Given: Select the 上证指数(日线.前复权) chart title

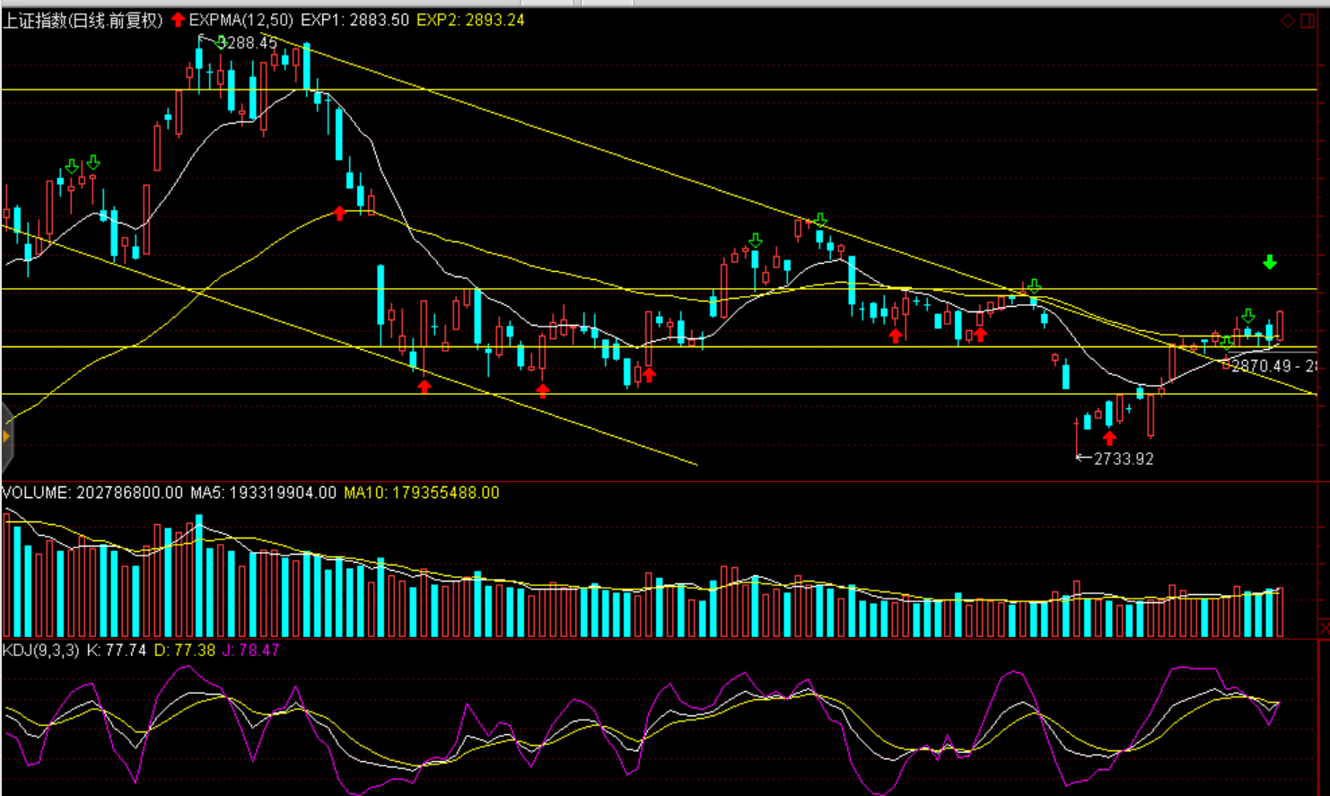Looking at the screenshot, I should pos(83,20).
